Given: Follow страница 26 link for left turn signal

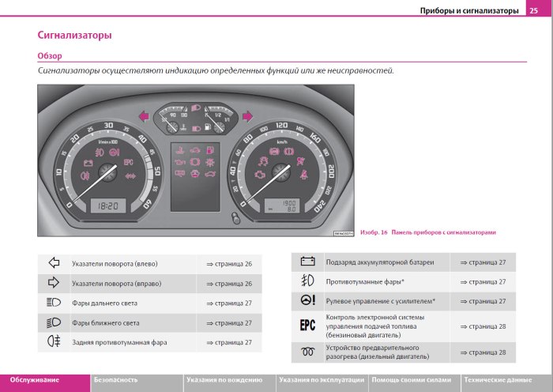Looking at the screenshot, I should pos(229,263).
